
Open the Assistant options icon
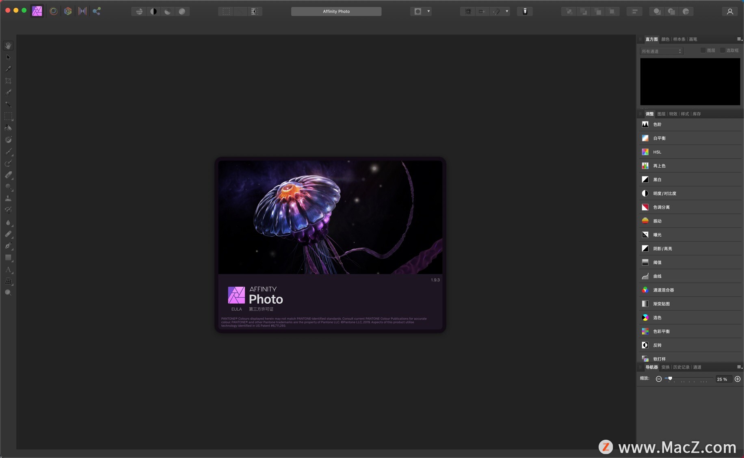(x=525, y=11)
